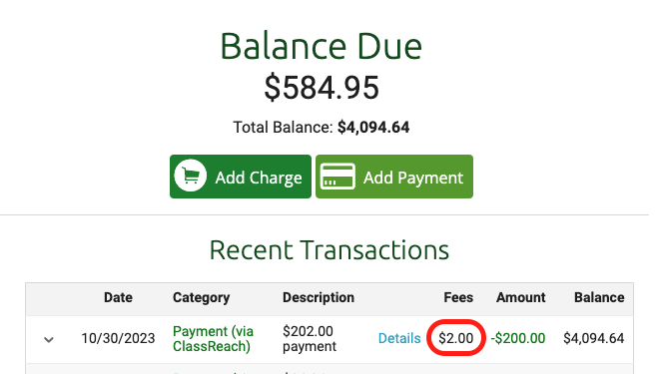Click the Total Balance $4,094.64 text
The width and height of the screenshot is (661, 374).
click(x=322, y=128)
